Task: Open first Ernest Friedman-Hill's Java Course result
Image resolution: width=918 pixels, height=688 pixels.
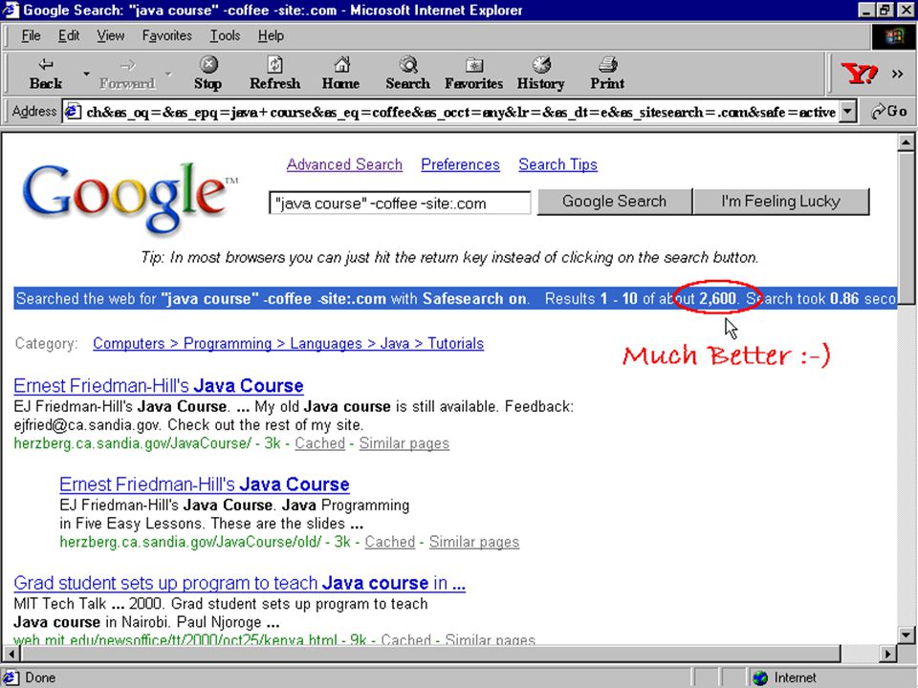Action: (158, 385)
